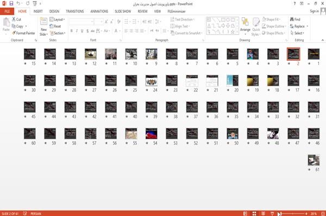
Task: Open the Copy dropdown arrow
Action: pyautogui.click(x=26, y=27)
